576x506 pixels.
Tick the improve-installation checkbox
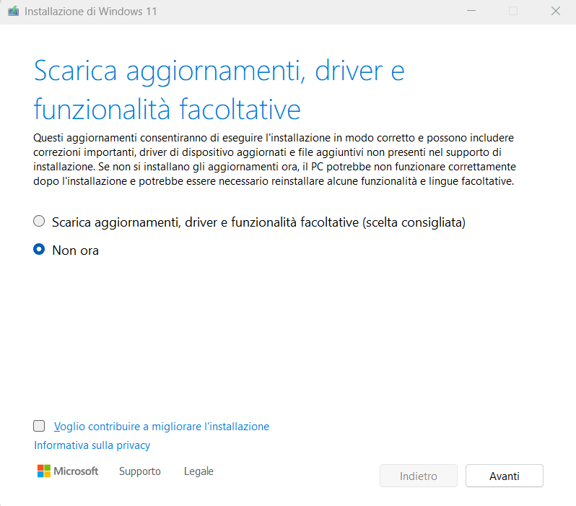click(39, 426)
